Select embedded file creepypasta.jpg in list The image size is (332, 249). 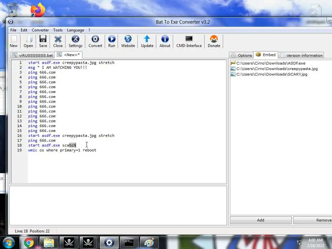point(274,69)
